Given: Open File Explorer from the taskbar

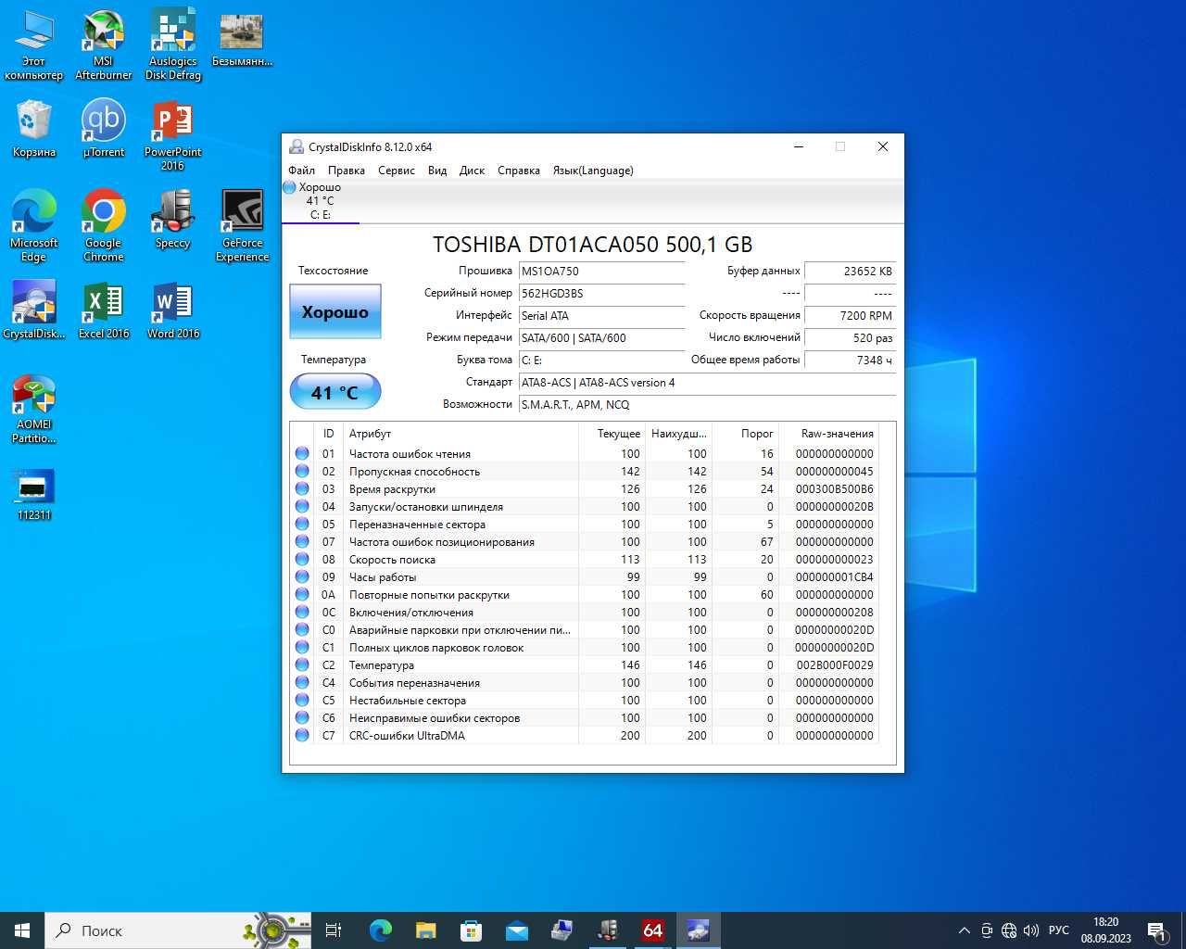Looking at the screenshot, I should tap(425, 930).
